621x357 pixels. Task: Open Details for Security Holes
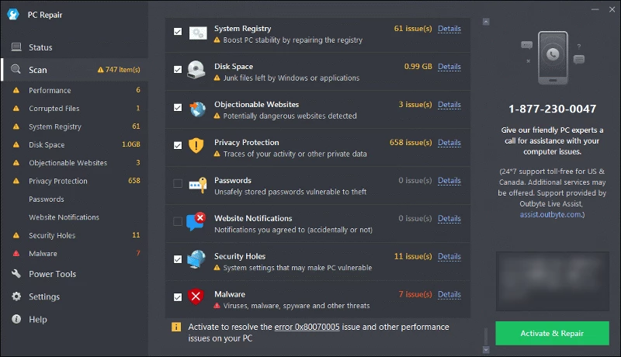(449, 256)
